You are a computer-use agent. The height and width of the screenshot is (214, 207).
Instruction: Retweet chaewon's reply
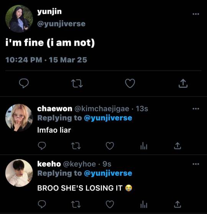coord(76,146)
